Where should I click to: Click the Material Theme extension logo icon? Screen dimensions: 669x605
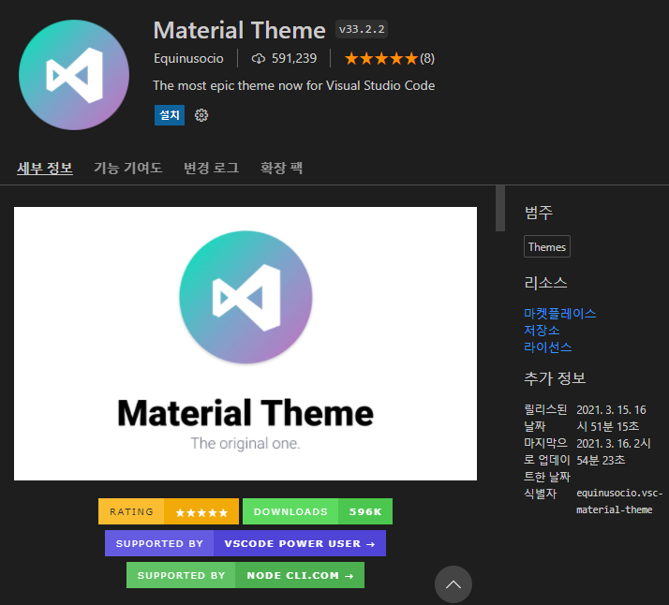pyautogui.click(x=74, y=75)
